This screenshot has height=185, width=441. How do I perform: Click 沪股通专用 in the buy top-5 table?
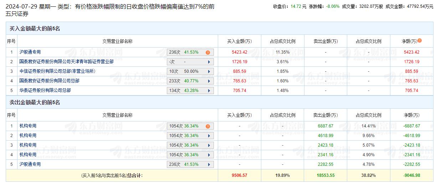pyautogui.click(x=30, y=52)
